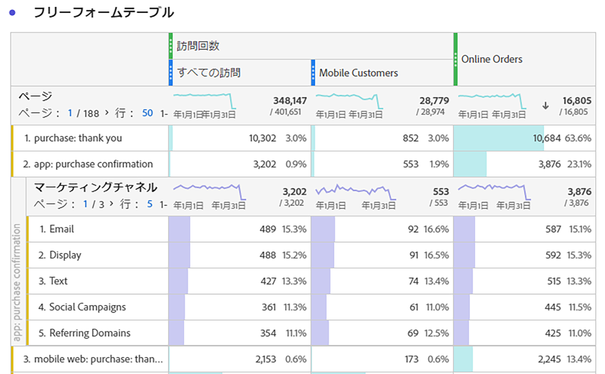Screen dimensions: 605x374
Task: Select the Email marketing channel row
Action: [61, 229]
